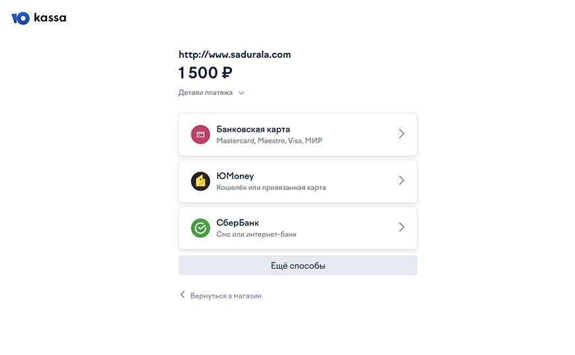
Task: Click the back arrow before Вернуться в магазин
Action: 182,295
